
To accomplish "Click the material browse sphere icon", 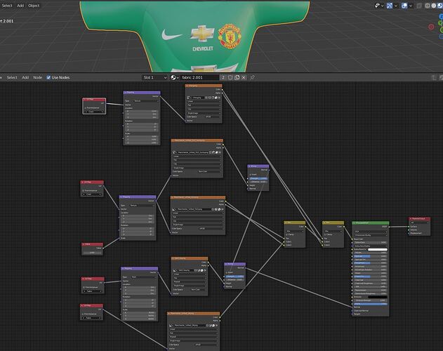I will point(173,77).
